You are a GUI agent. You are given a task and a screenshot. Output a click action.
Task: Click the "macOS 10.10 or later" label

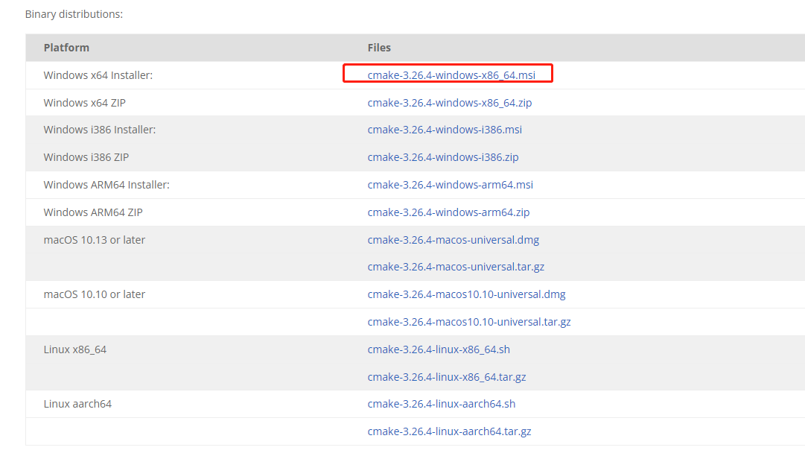[95, 294]
